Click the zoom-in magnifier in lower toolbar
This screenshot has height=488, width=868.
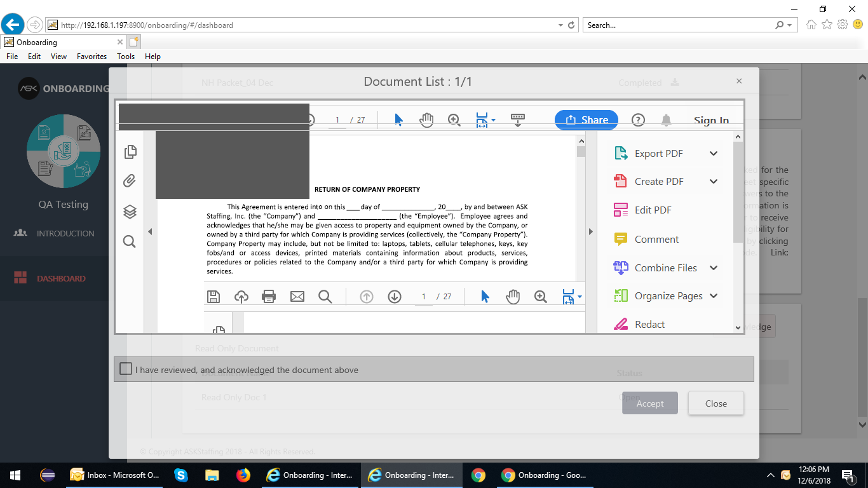(541, 297)
